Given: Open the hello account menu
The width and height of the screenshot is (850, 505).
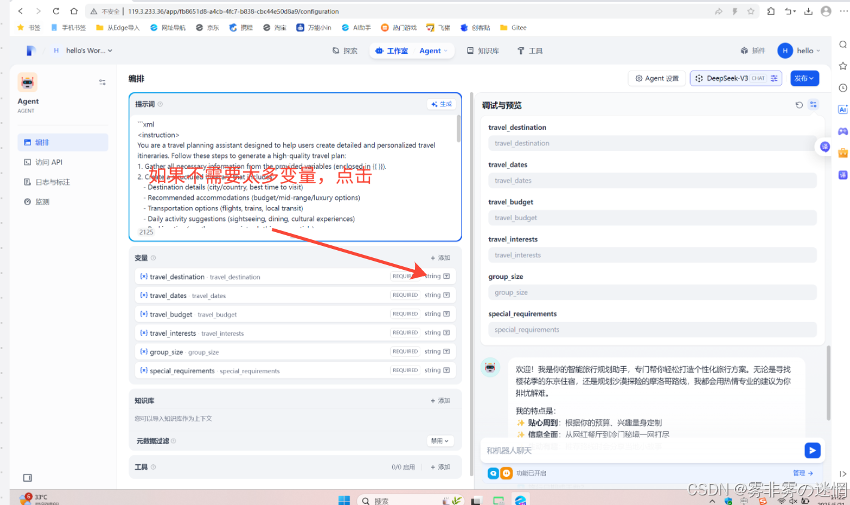Looking at the screenshot, I should point(799,51).
